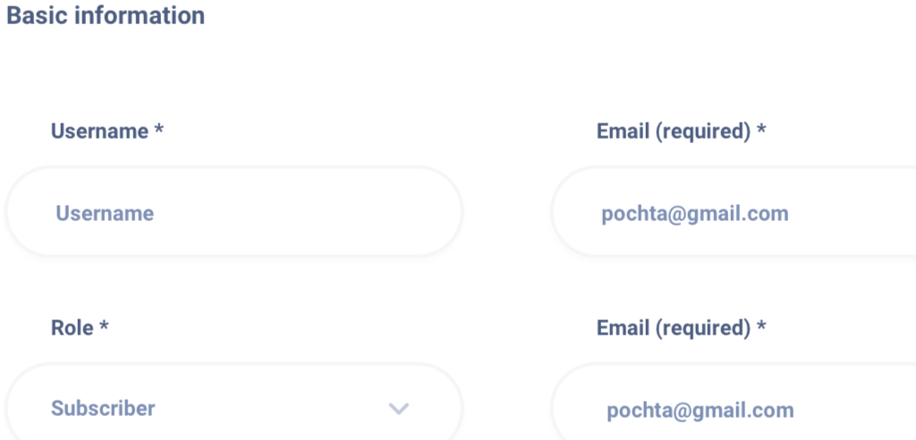Screen dimensions: 916x440
Task: Click the chevron arrow in the Role field
Action: click(399, 409)
